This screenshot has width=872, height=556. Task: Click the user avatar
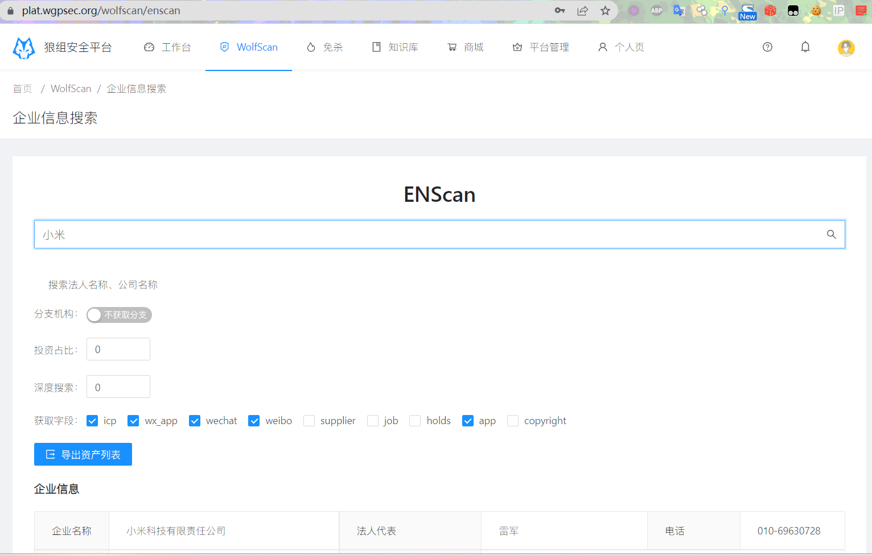point(846,48)
